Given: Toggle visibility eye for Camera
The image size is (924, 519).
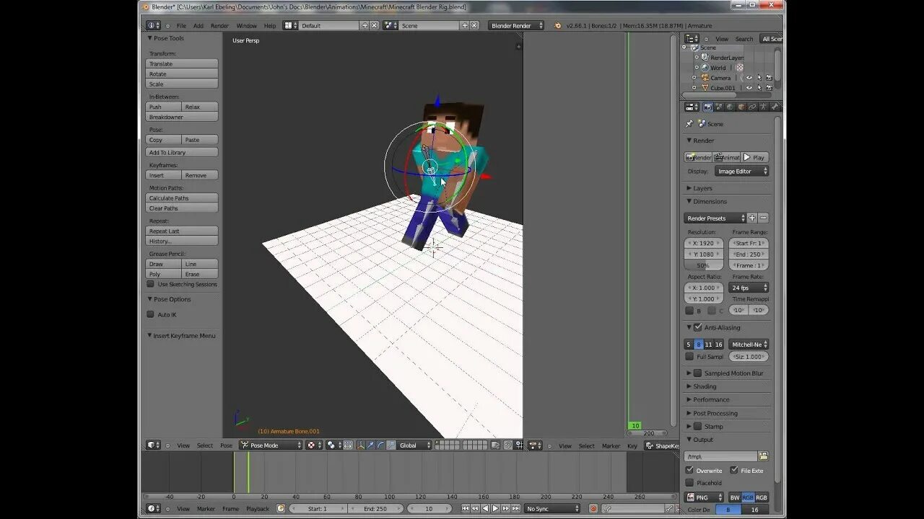Looking at the screenshot, I should 749,78.
